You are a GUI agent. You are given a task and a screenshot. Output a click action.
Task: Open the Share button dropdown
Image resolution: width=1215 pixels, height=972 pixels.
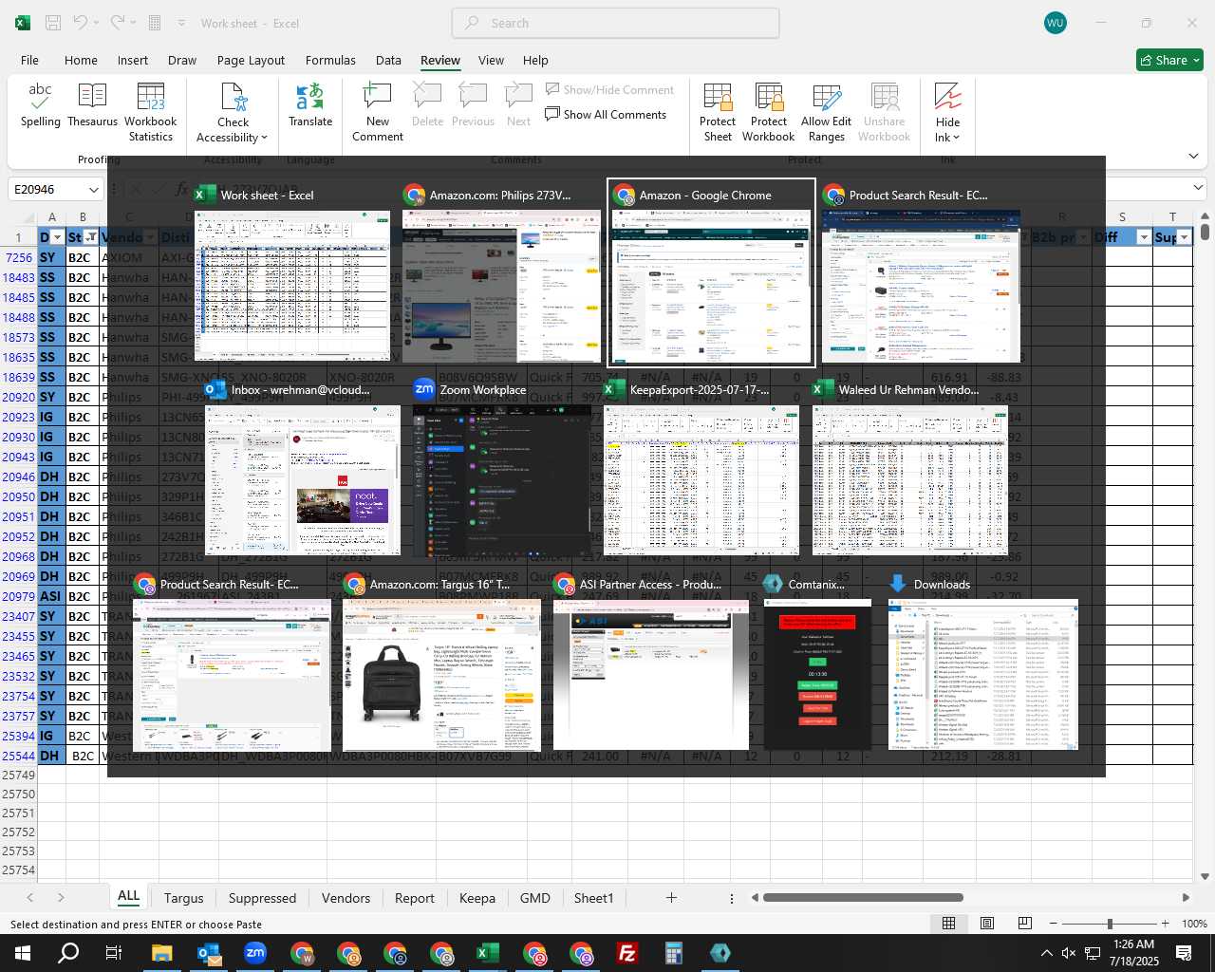(x=1196, y=60)
